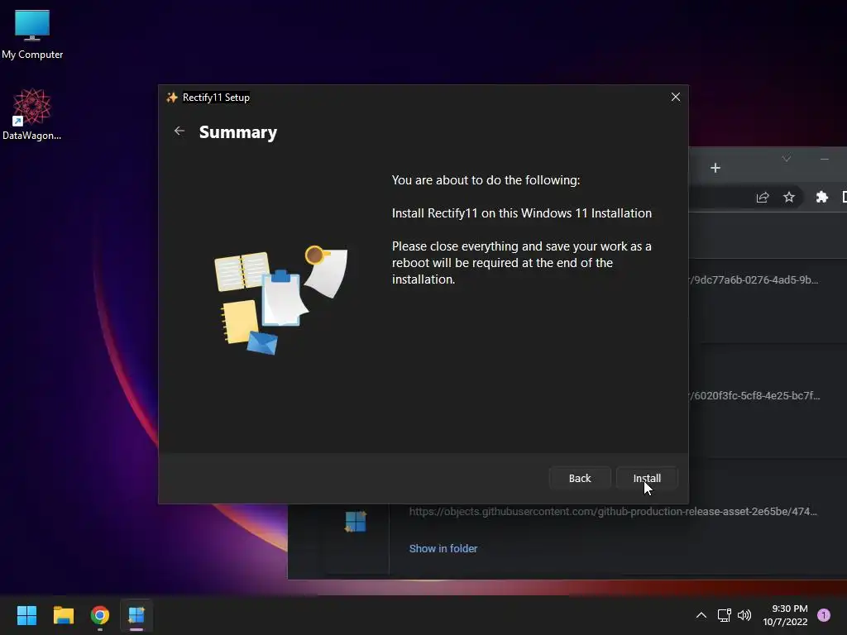
Task: Click the download link ending 9dc77a6b-0276-4ad5-9b
Action: click(x=754, y=279)
